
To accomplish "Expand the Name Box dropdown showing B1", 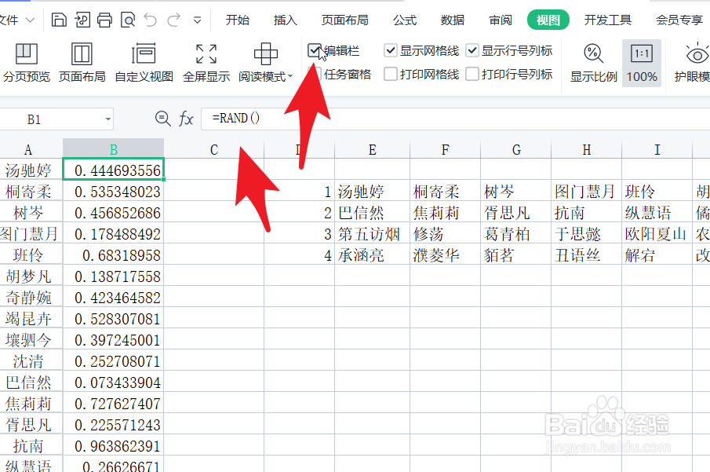I will (x=109, y=119).
